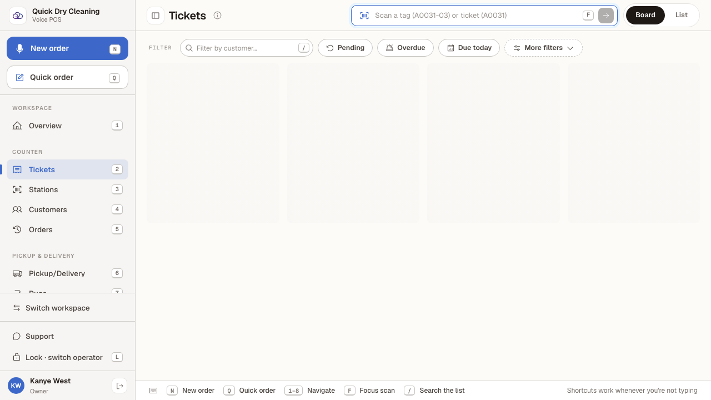Click the sign-out icon beside Kanye West
This screenshot has height=400, width=711.
pos(119,386)
